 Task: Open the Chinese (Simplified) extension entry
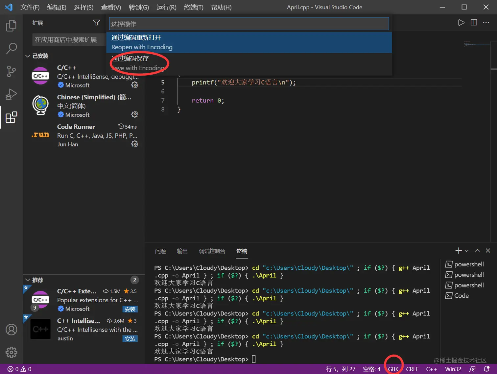[x=84, y=106]
